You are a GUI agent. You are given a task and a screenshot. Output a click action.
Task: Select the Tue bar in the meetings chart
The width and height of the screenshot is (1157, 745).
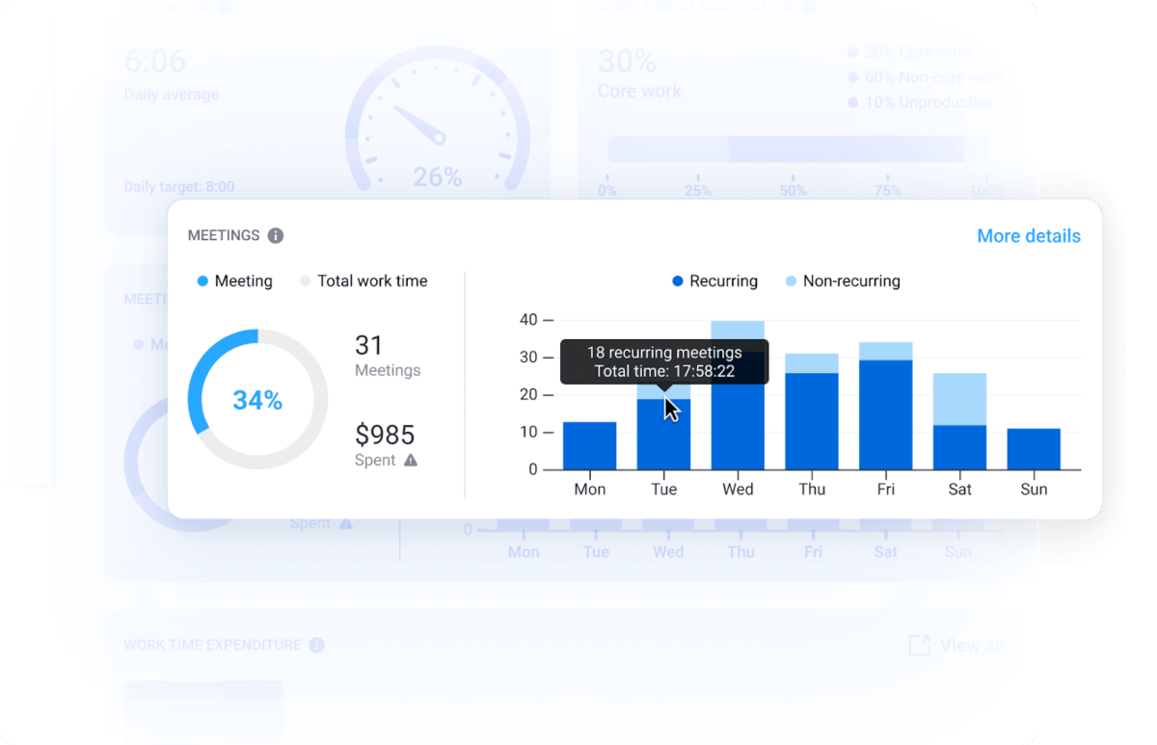(x=663, y=434)
